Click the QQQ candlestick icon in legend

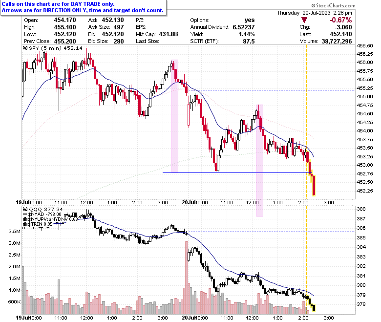tap(25, 209)
